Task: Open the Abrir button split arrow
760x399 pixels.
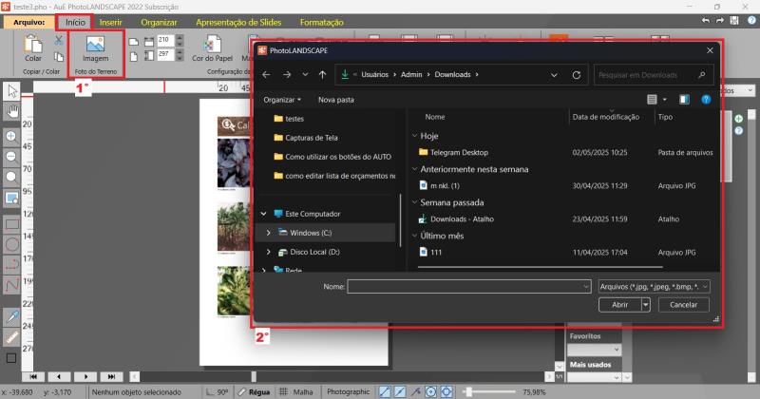Action: click(645, 304)
